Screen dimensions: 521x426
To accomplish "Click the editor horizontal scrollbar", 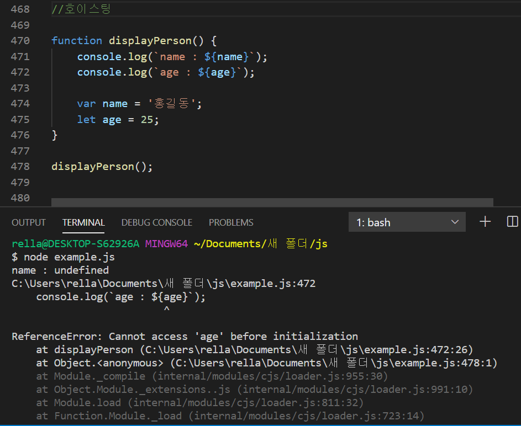I will tap(272, 202).
